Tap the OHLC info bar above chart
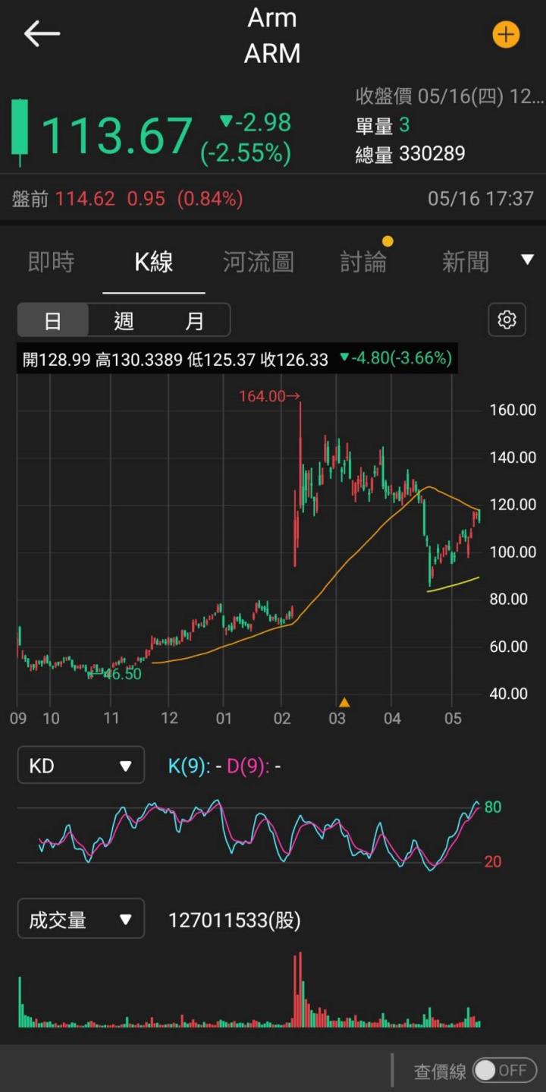546x1092 pixels. (x=237, y=359)
